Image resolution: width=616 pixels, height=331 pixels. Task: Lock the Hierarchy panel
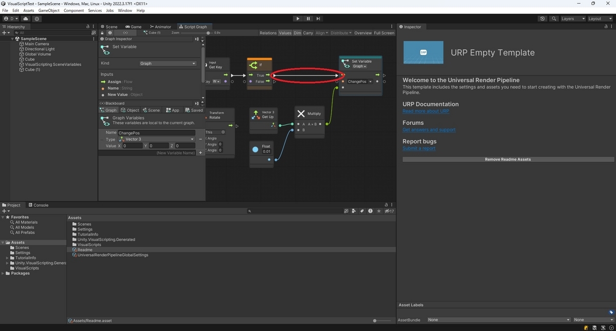(x=88, y=27)
